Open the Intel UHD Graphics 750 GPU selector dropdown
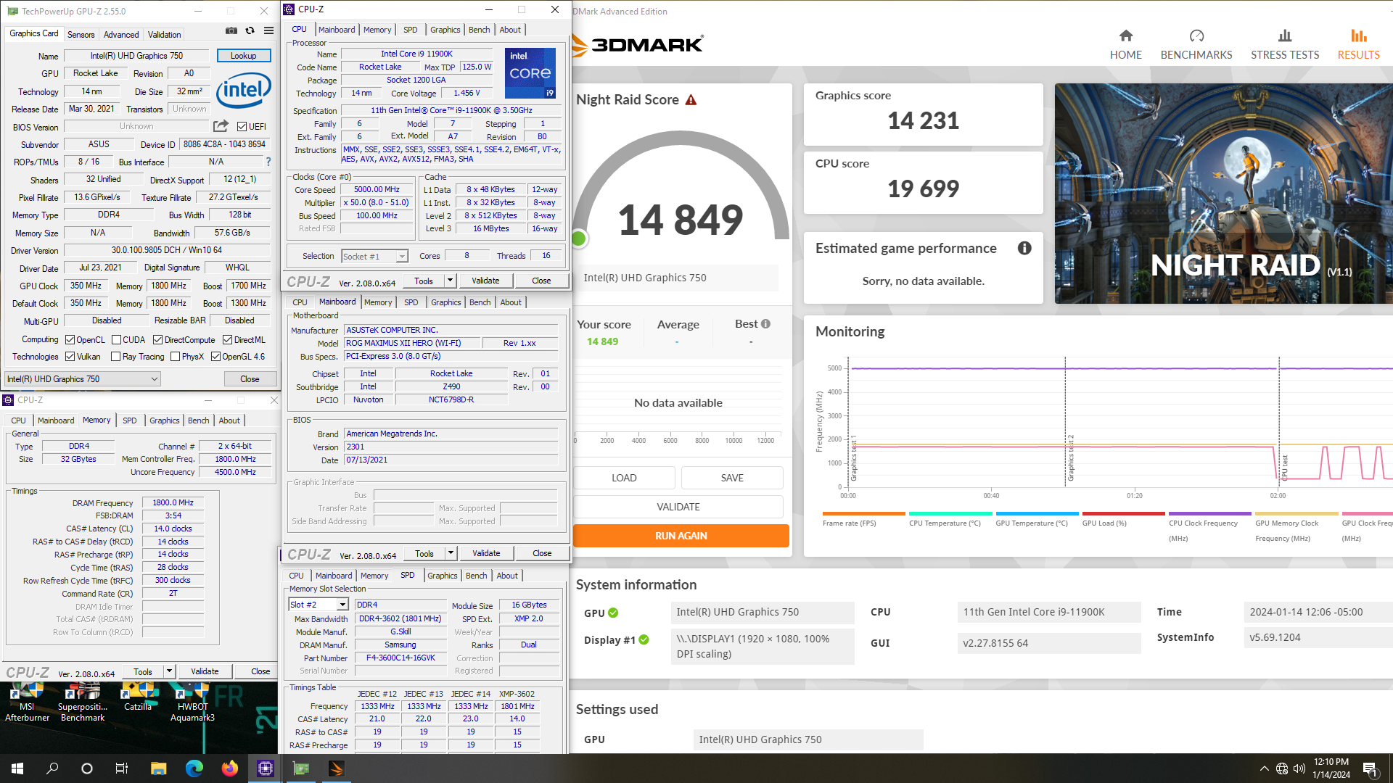1393x783 pixels. 83,378
